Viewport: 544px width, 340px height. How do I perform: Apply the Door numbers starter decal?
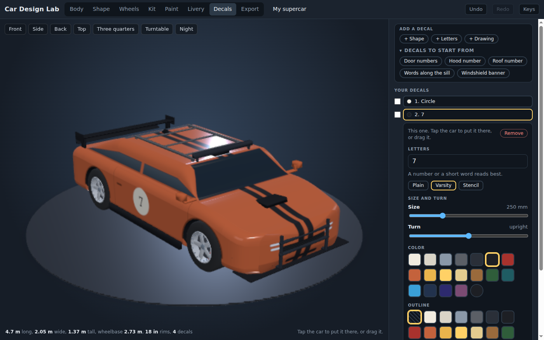coord(421,61)
